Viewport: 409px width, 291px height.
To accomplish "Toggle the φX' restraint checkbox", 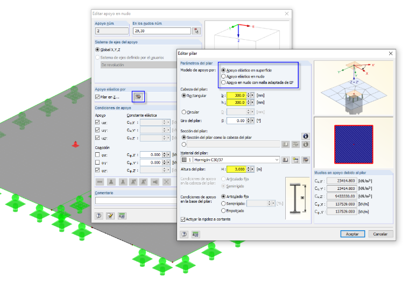I will pos(97,154).
